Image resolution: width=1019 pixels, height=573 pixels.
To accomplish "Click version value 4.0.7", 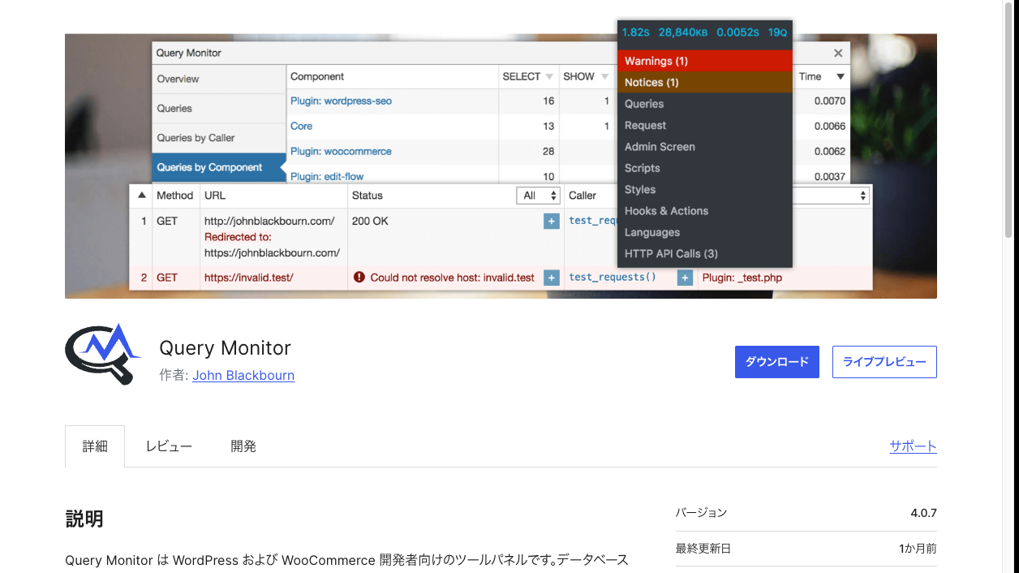I will (923, 513).
